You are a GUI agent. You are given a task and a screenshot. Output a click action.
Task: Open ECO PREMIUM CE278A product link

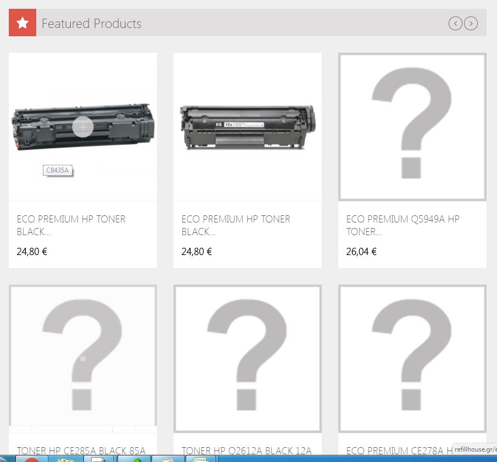click(x=399, y=450)
